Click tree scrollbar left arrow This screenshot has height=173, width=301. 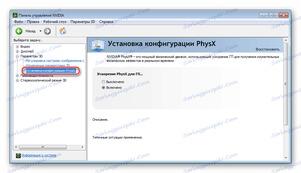tap(16, 147)
